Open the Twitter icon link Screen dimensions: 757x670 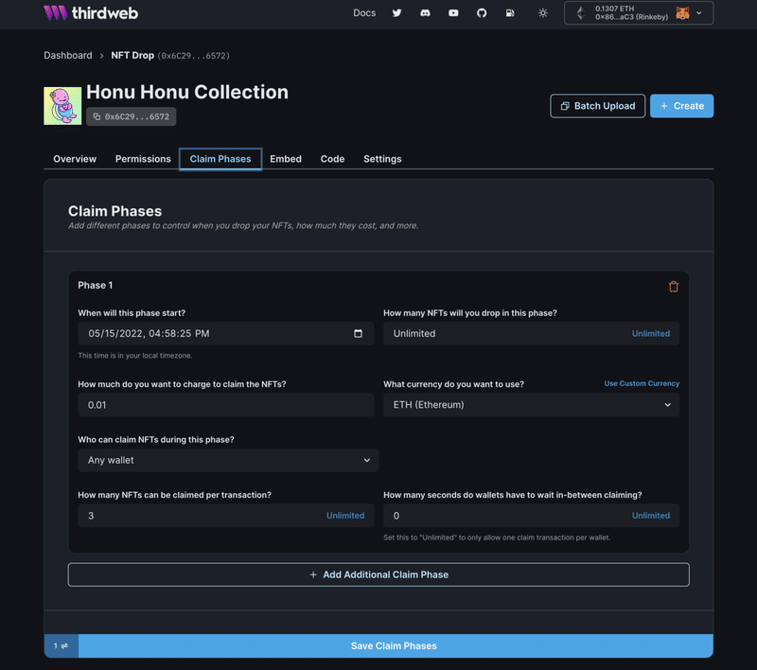coord(396,13)
